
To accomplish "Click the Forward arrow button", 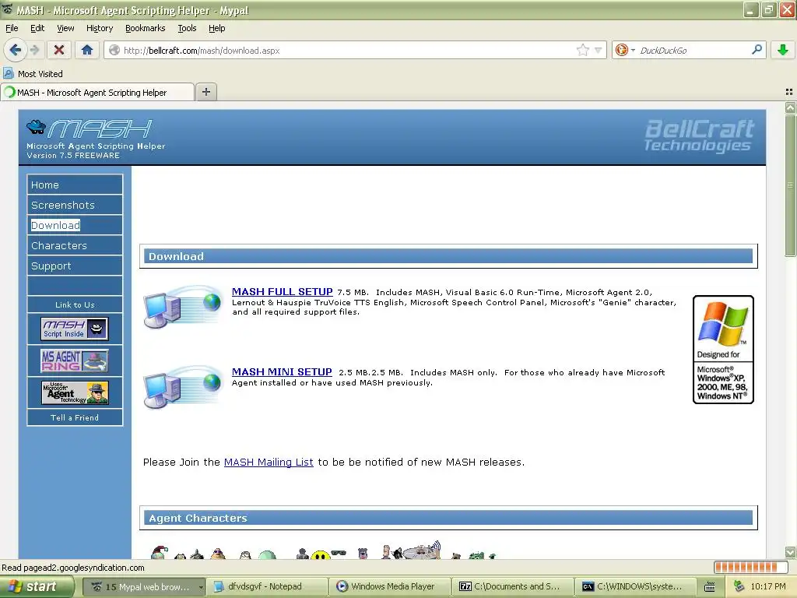I will click(x=34, y=50).
